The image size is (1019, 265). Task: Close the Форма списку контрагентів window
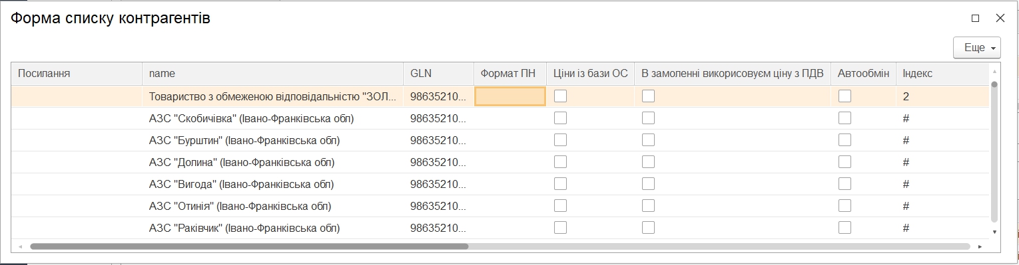coord(1000,19)
